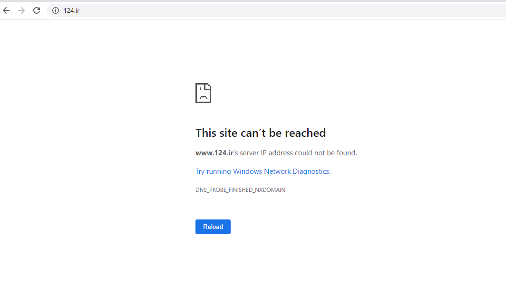
Task: Go back using the back arrow
Action: point(6,10)
